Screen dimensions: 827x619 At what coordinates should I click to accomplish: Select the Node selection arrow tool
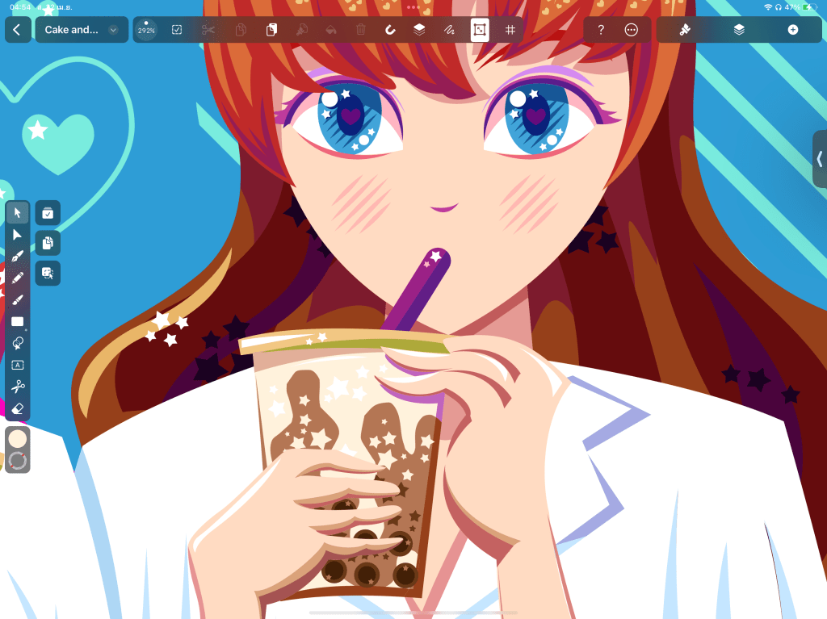click(17, 236)
